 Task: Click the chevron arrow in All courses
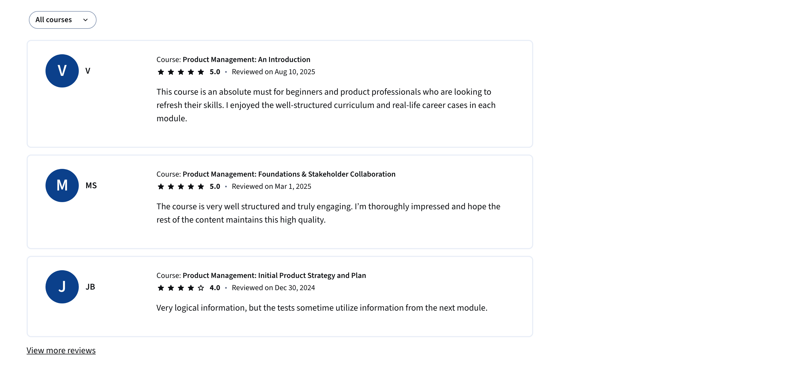(x=85, y=20)
